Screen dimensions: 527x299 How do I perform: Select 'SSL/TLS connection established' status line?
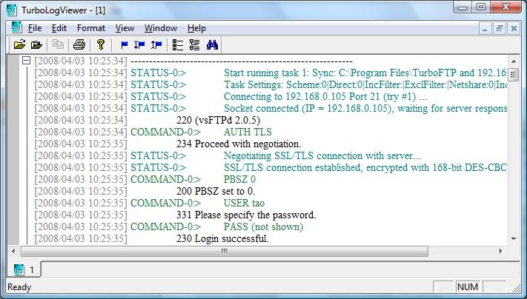point(365,167)
